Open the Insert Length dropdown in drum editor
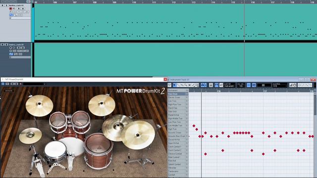317x178 pixels. [x=229, y=85]
